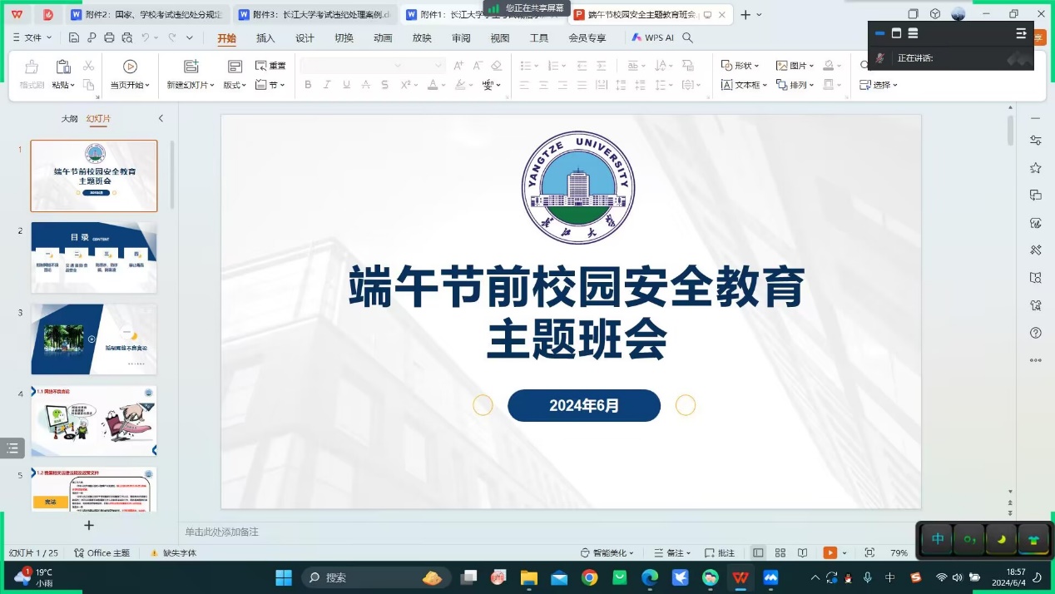Switch to the outline (大纲) panel tab
The width and height of the screenshot is (1055, 594).
(69, 119)
